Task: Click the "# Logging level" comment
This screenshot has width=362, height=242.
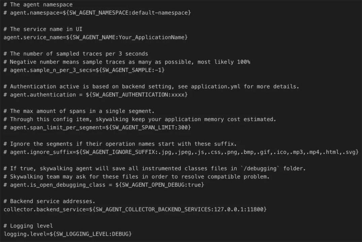Action: [x=28, y=226]
